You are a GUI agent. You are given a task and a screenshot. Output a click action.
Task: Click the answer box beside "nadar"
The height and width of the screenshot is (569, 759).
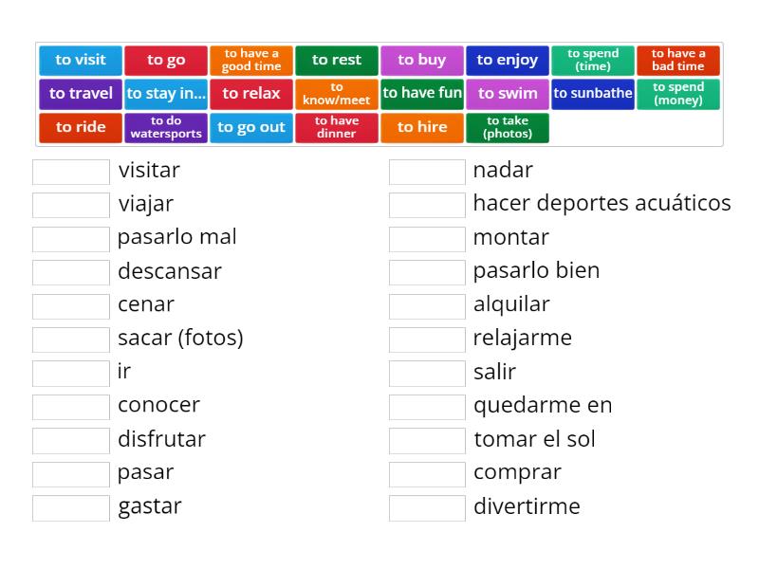(x=426, y=172)
